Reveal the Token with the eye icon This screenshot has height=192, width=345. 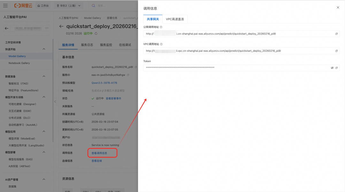point(332,68)
